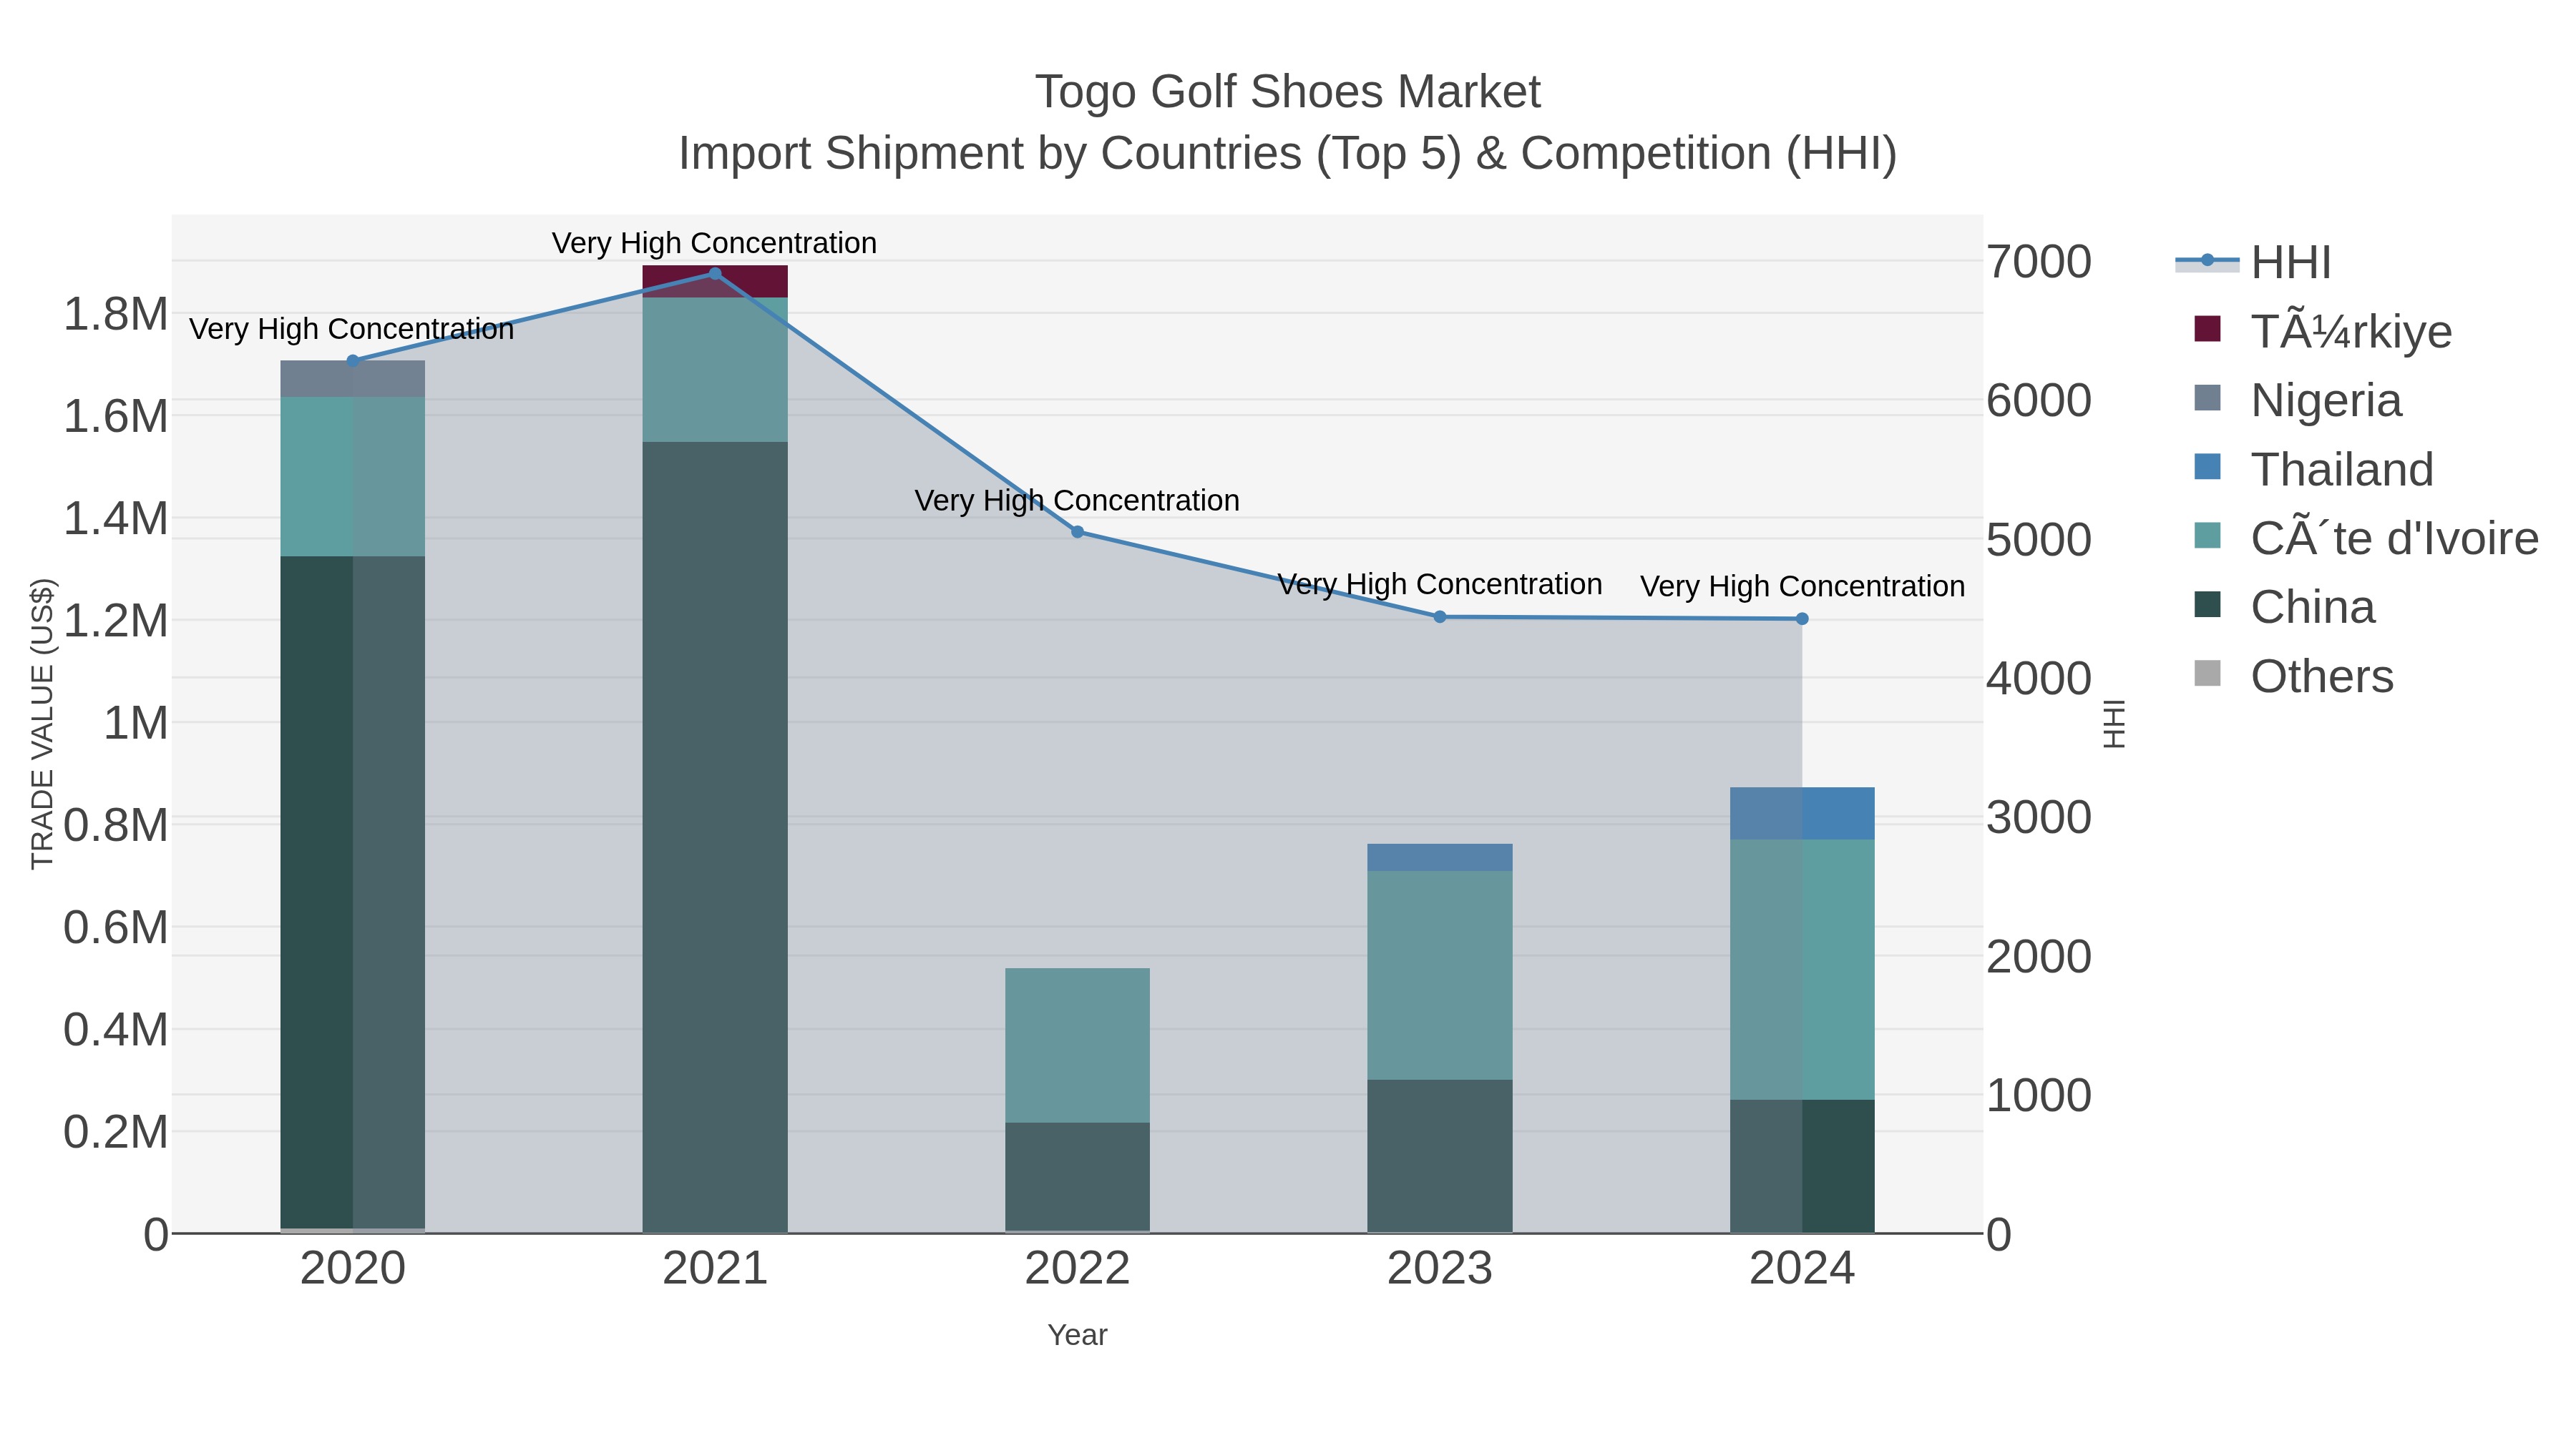Click the 2022 x-axis label
The image size is (2576, 1448).
pos(1077,1269)
